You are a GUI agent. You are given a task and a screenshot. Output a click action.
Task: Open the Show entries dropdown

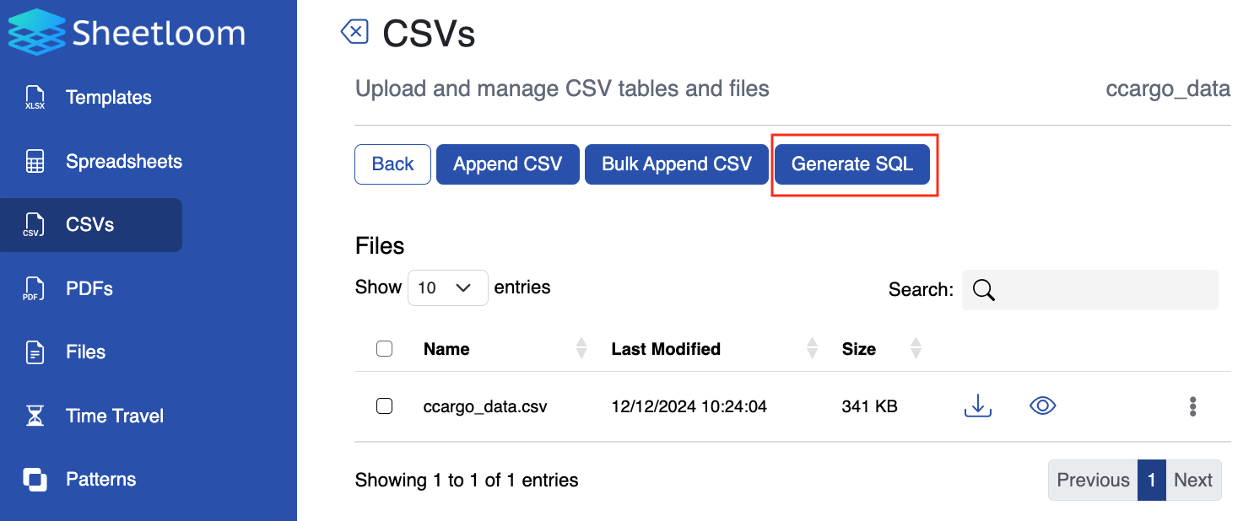(447, 287)
